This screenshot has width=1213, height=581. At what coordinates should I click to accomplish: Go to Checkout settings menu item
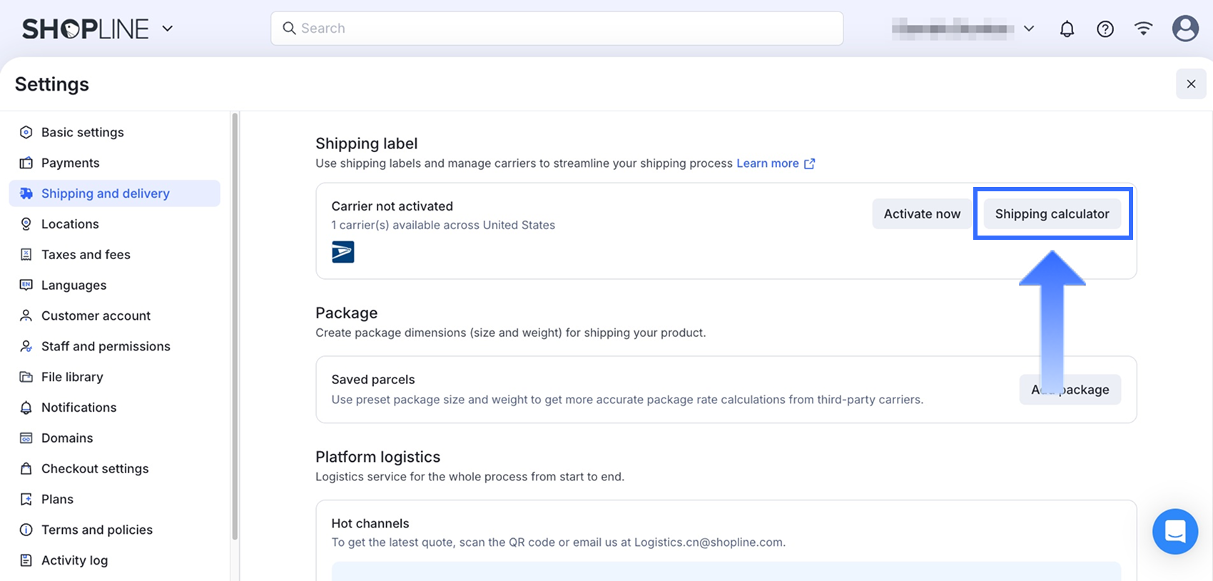[x=95, y=469]
